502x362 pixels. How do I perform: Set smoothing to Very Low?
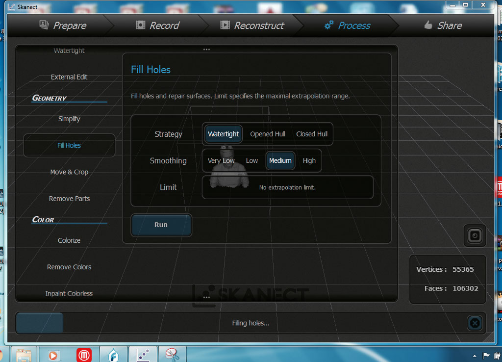(x=221, y=160)
